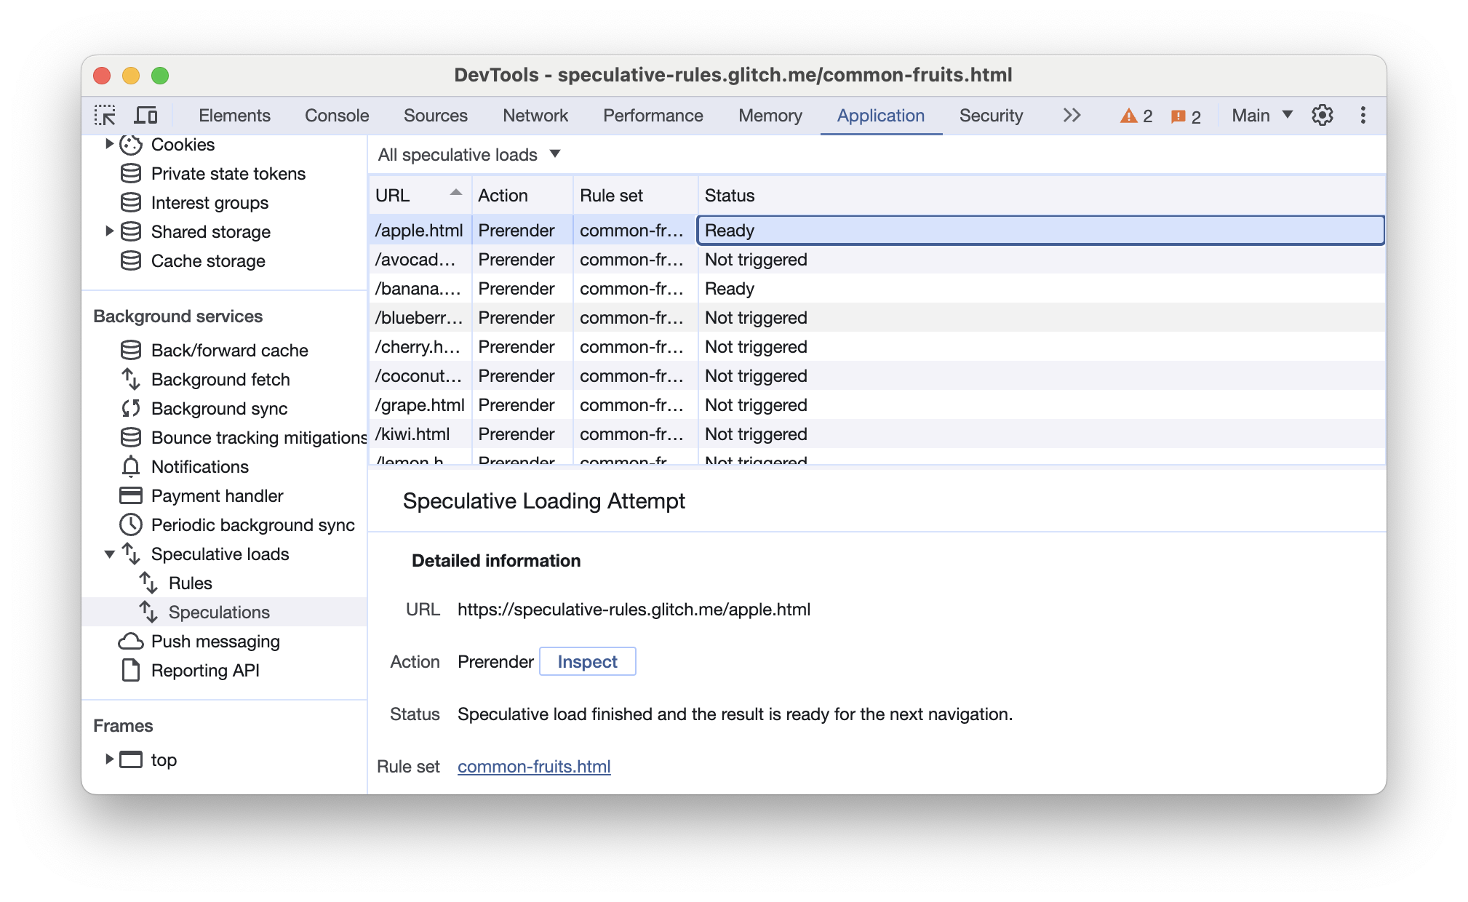Image resolution: width=1468 pixels, height=902 pixels.
Task: Expand the Cookies section in sidebar
Action: 108,145
